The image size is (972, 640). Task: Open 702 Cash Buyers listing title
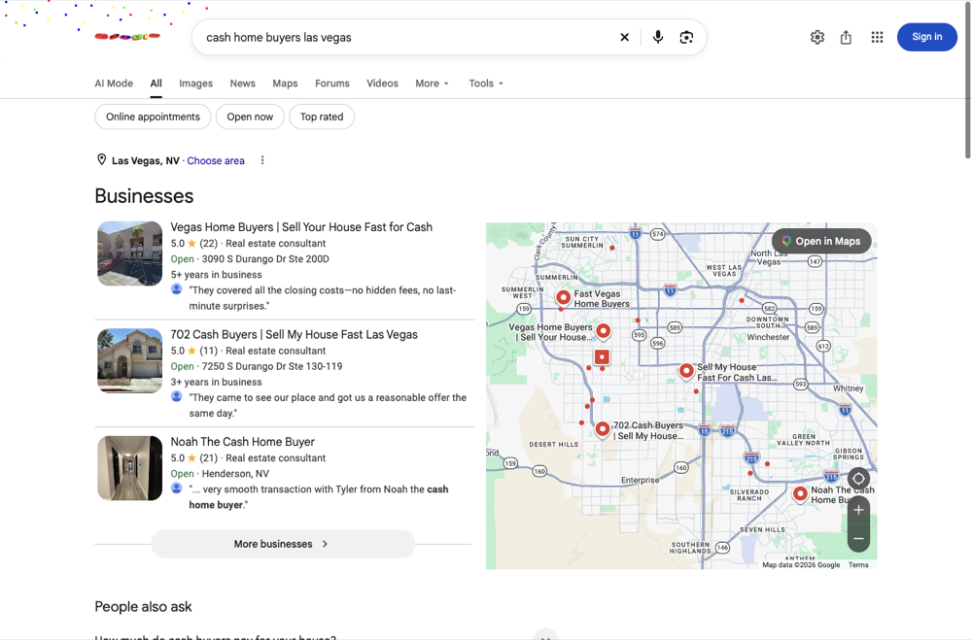click(294, 334)
